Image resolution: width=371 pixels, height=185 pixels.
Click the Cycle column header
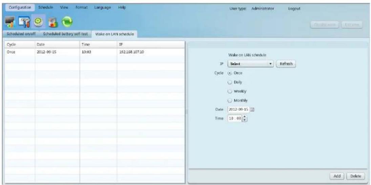[x=20, y=45]
